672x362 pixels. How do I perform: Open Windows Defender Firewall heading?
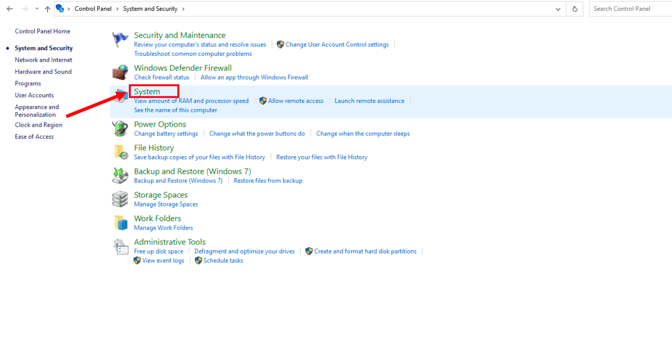click(x=183, y=68)
